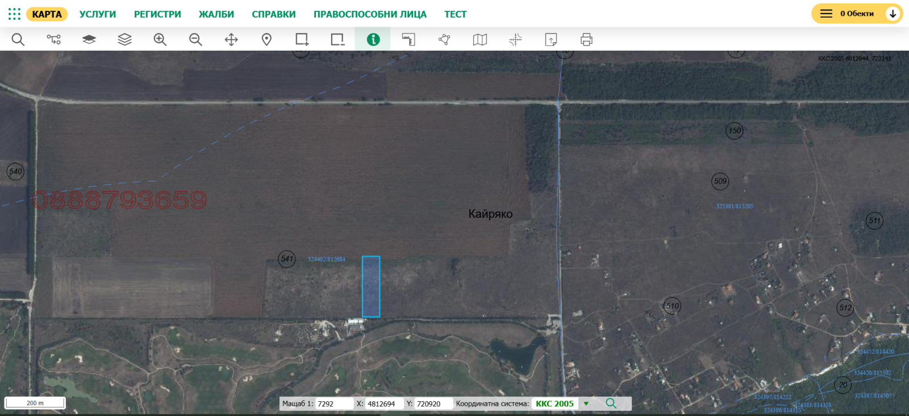Click the 200 m scale bar
The height and width of the screenshot is (416, 909).
[x=35, y=403]
